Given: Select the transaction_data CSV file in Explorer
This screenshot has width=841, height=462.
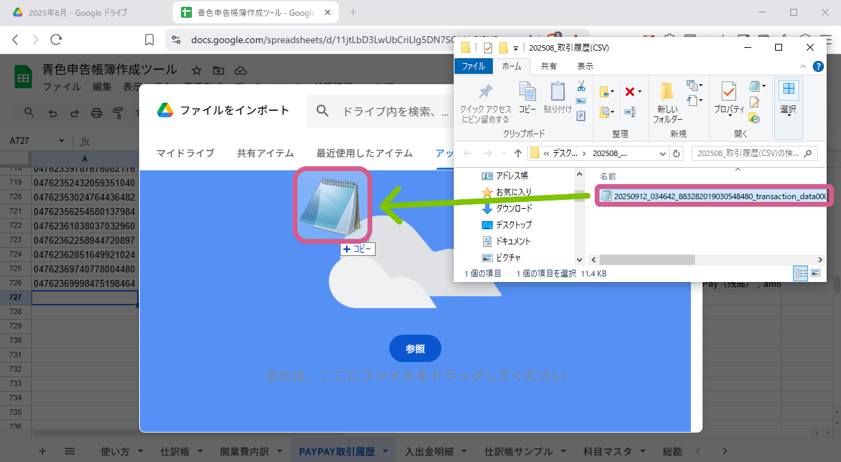Looking at the screenshot, I should [x=709, y=196].
